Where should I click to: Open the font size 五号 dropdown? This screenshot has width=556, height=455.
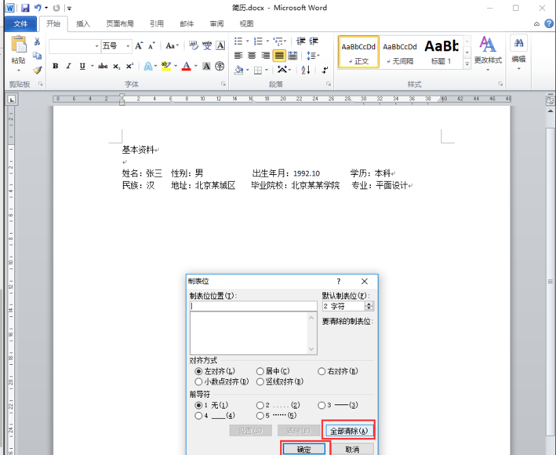point(128,46)
